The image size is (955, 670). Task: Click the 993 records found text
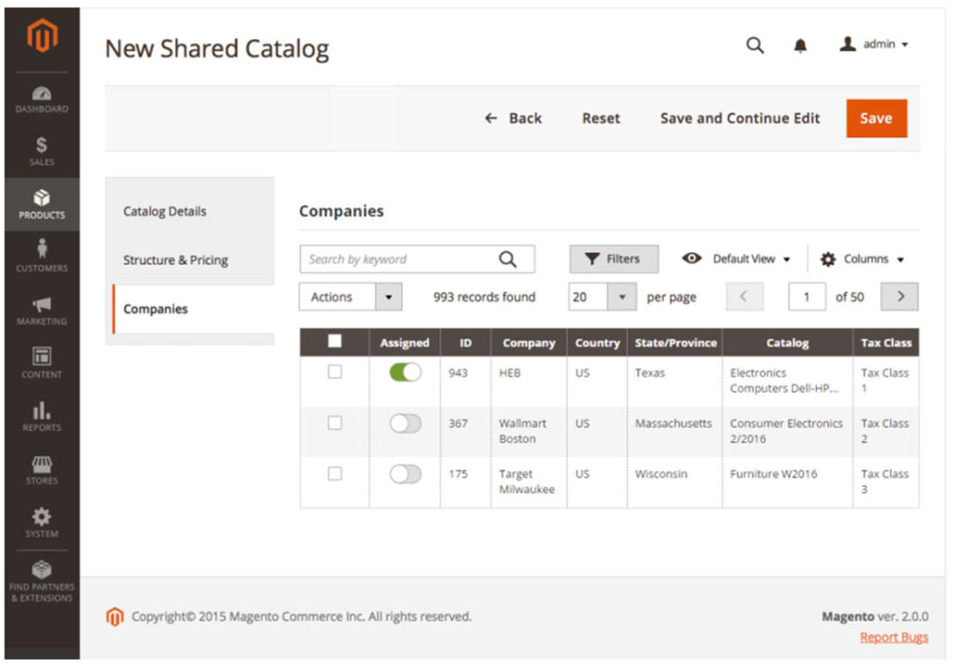(x=484, y=297)
